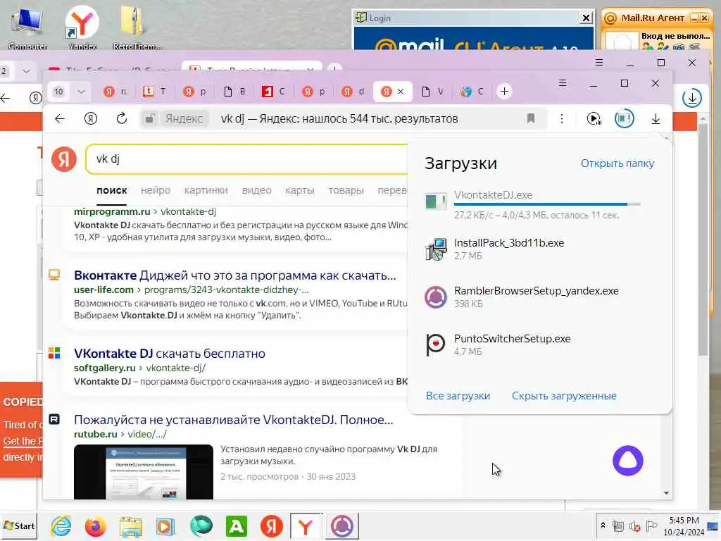Click the vk dj search input field

pyautogui.click(x=249, y=159)
